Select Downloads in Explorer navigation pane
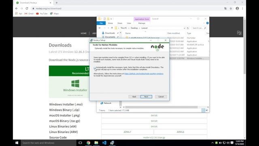 110,33
